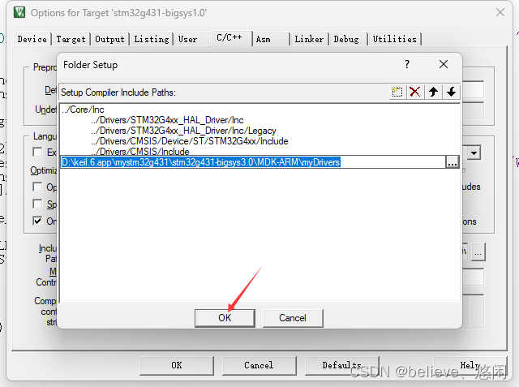The height and width of the screenshot is (387, 519).
Task: Click the New (Insert) path icon
Action: coord(397,92)
